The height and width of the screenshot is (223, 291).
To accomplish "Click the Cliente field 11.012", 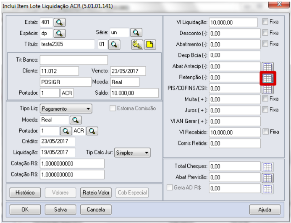I will 59,71.
